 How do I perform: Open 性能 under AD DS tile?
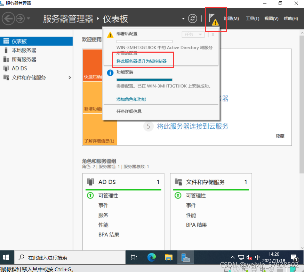click(103, 225)
